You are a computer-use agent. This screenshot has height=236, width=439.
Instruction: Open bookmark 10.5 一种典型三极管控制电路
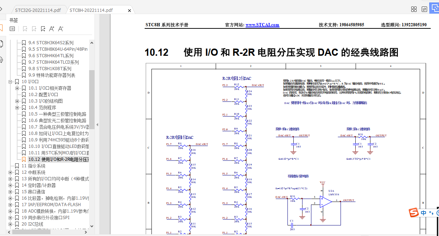(57, 114)
